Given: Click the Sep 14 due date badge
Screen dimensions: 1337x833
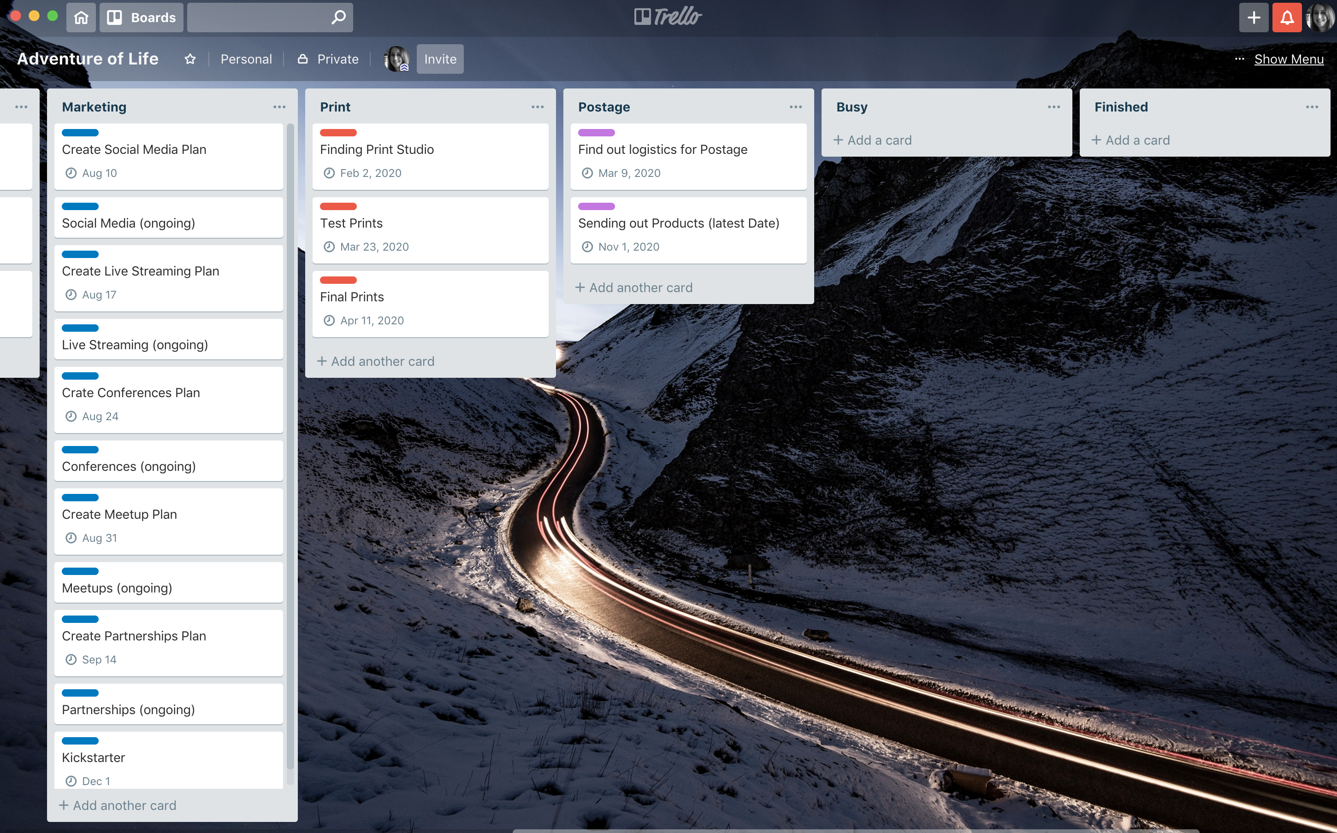Looking at the screenshot, I should tap(91, 659).
